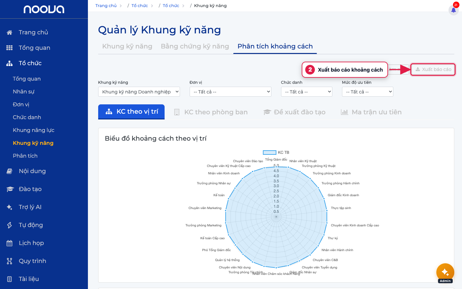Click the book icon beside Nội dung
Image resolution: width=462 pixels, height=289 pixels.
coord(10,171)
